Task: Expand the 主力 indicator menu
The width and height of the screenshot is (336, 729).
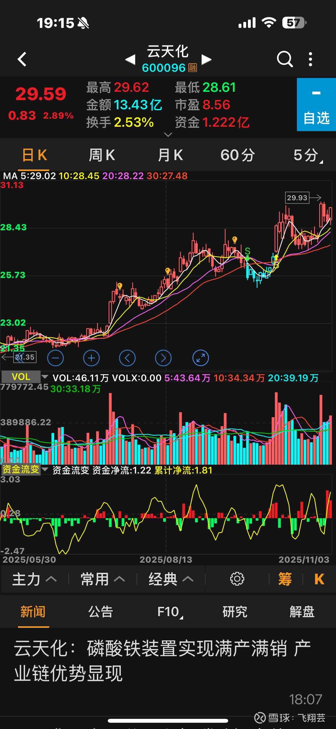Action: coord(34,579)
